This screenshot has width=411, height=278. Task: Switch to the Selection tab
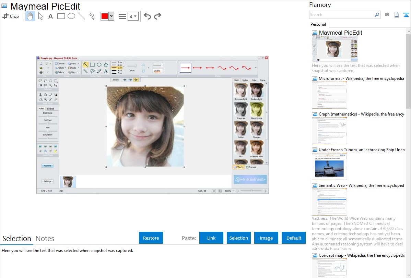tap(17, 239)
